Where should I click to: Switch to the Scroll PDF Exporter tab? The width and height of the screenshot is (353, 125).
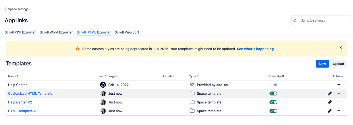pyautogui.click(x=20, y=32)
